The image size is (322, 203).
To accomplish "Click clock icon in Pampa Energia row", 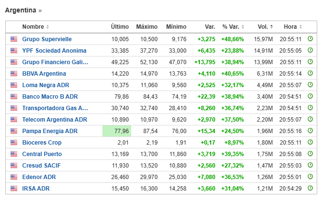I will [311, 131].
